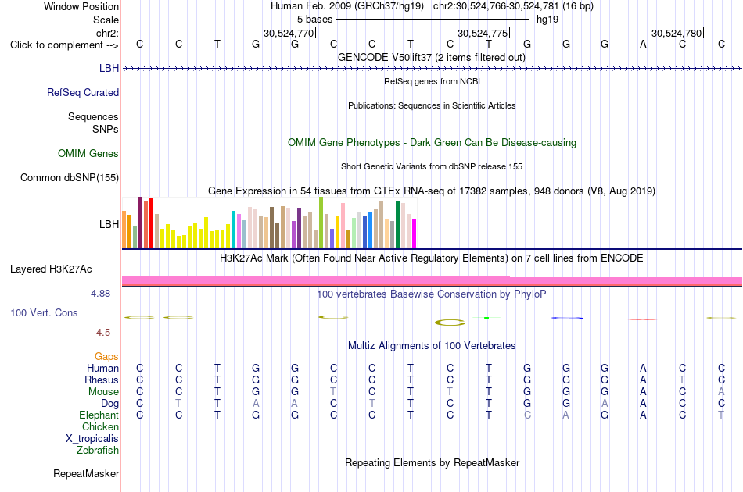Image resolution: width=743 pixels, height=492 pixels.
Task: Click the green OMIM Gene Phenotypes title
Action: pos(432,142)
